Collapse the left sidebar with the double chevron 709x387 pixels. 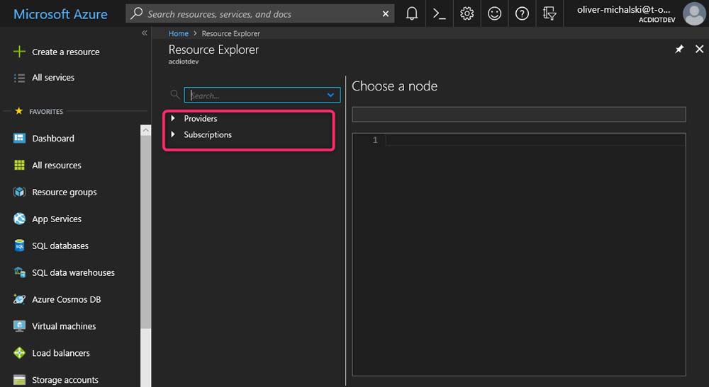pos(145,33)
